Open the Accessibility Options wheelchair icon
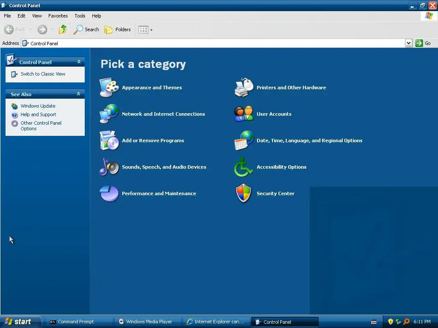Viewport: 438px width, 328px height. click(244, 167)
